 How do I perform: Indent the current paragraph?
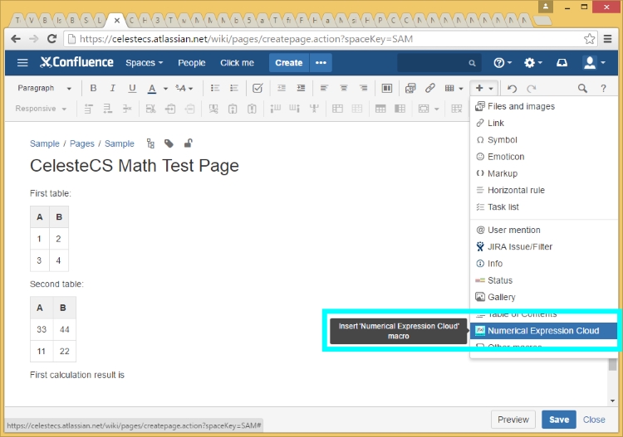(301, 88)
